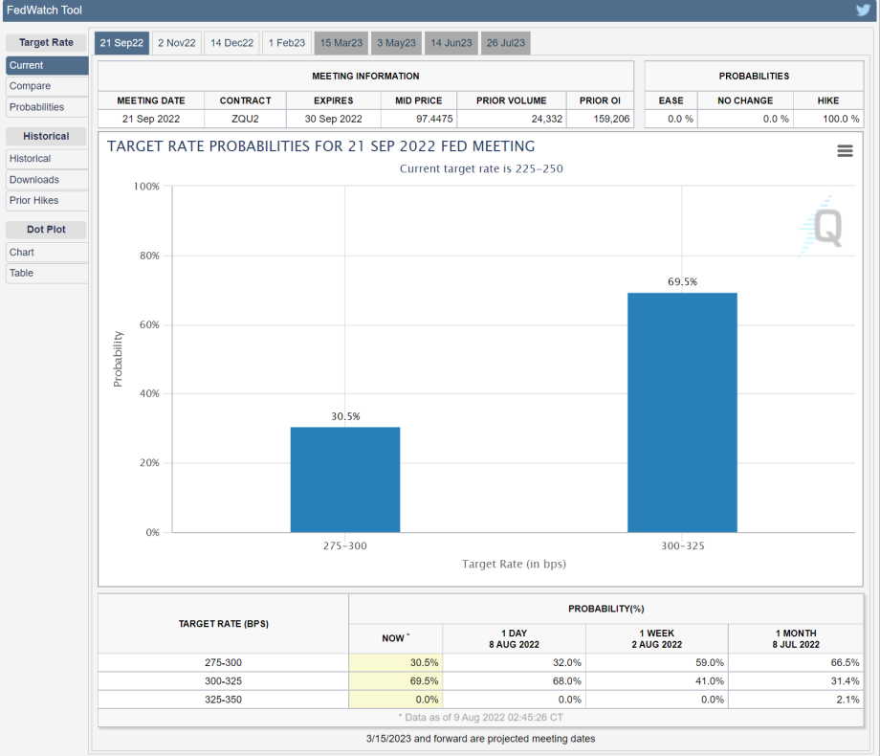Go to the Probabilities sidebar item

pyautogui.click(x=46, y=107)
